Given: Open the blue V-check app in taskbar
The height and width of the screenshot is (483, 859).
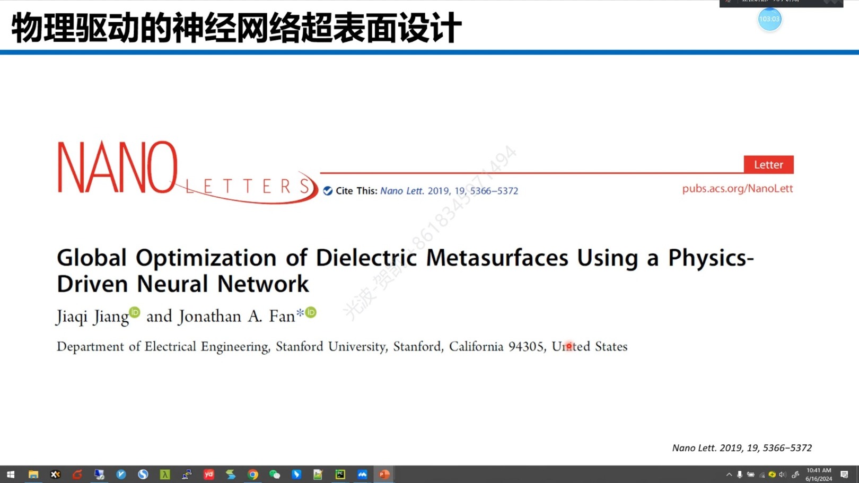Looking at the screenshot, I should tap(121, 475).
